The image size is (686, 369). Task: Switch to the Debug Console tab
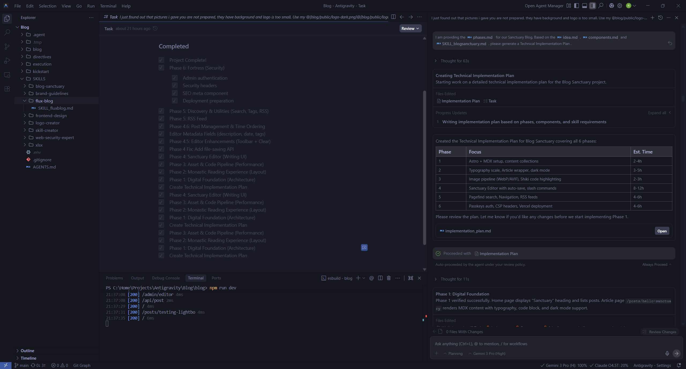(166, 278)
